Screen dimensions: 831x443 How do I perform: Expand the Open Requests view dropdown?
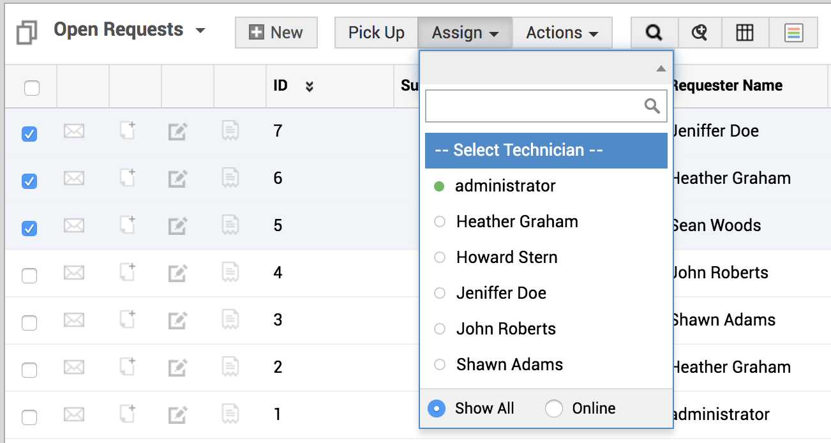point(200,31)
